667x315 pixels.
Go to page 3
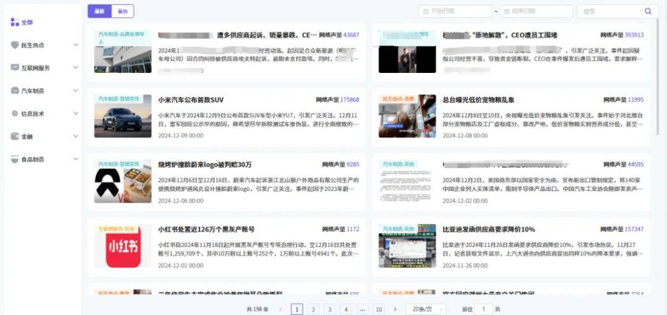click(x=329, y=309)
